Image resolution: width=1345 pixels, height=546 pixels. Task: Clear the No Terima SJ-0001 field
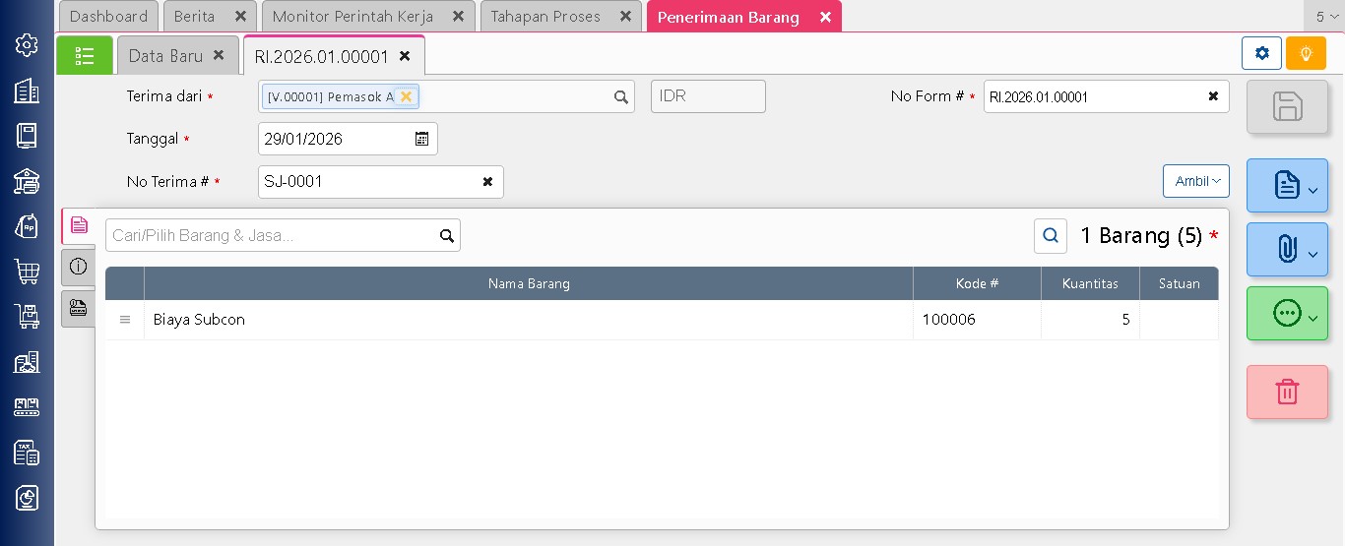(487, 182)
